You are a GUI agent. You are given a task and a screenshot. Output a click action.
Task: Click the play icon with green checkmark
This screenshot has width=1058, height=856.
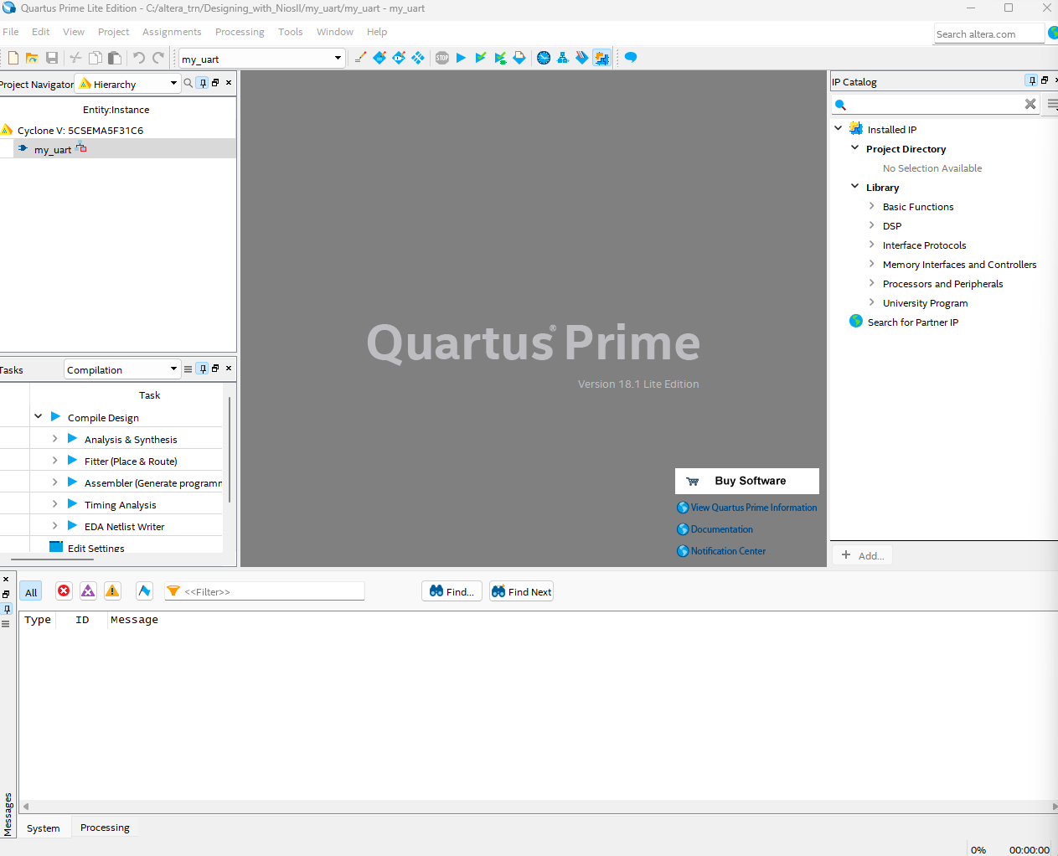click(x=480, y=58)
